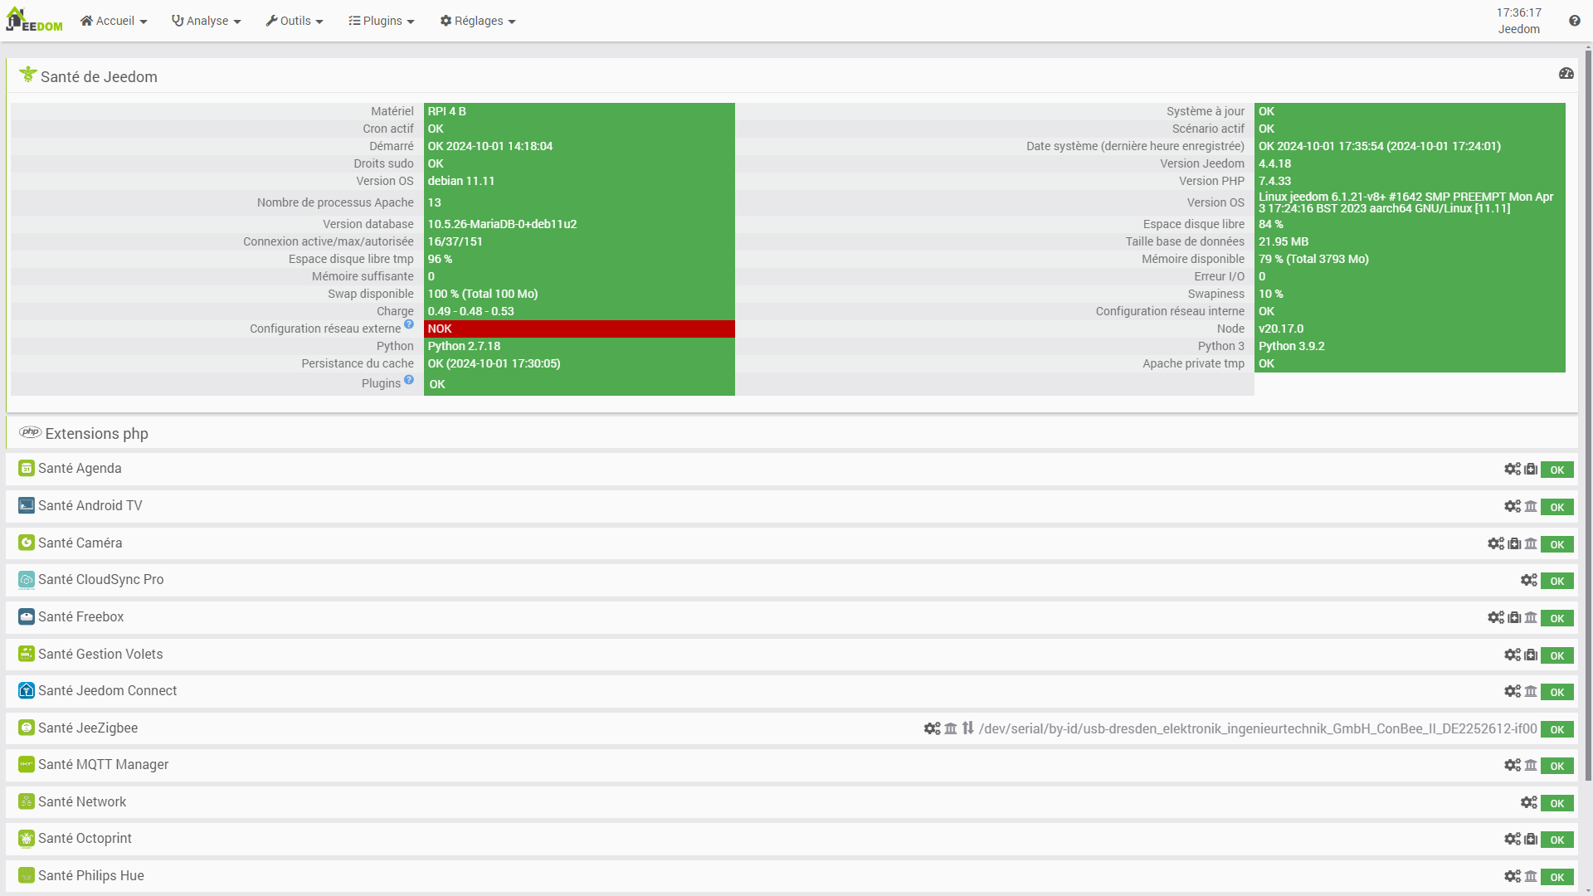
Task: Click gears icon on Santé Network row
Action: 1528,803
